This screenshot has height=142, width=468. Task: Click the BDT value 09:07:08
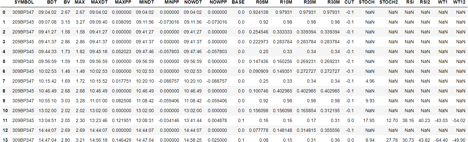pyautogui.click(x=47, y=22)
